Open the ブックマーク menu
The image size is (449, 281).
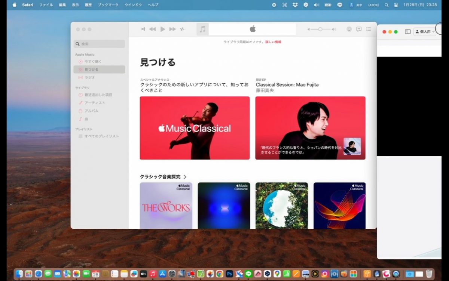(x=108, y=5)
